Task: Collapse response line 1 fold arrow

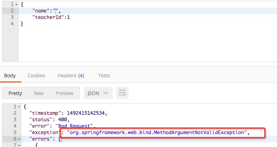Action: pyautogui.click(x=19, y=107)
